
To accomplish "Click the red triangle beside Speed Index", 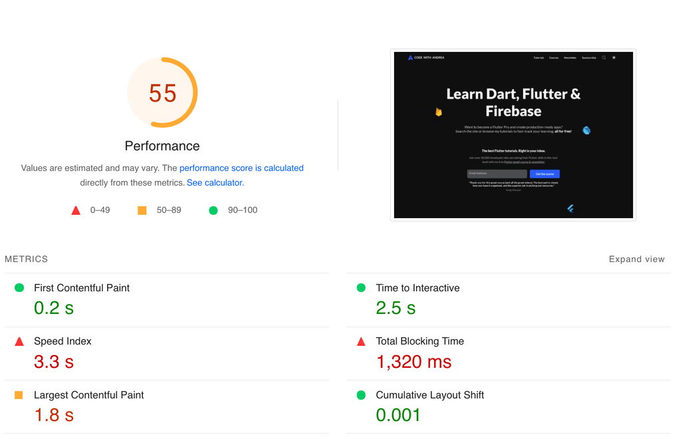I will tap(19, 341).
